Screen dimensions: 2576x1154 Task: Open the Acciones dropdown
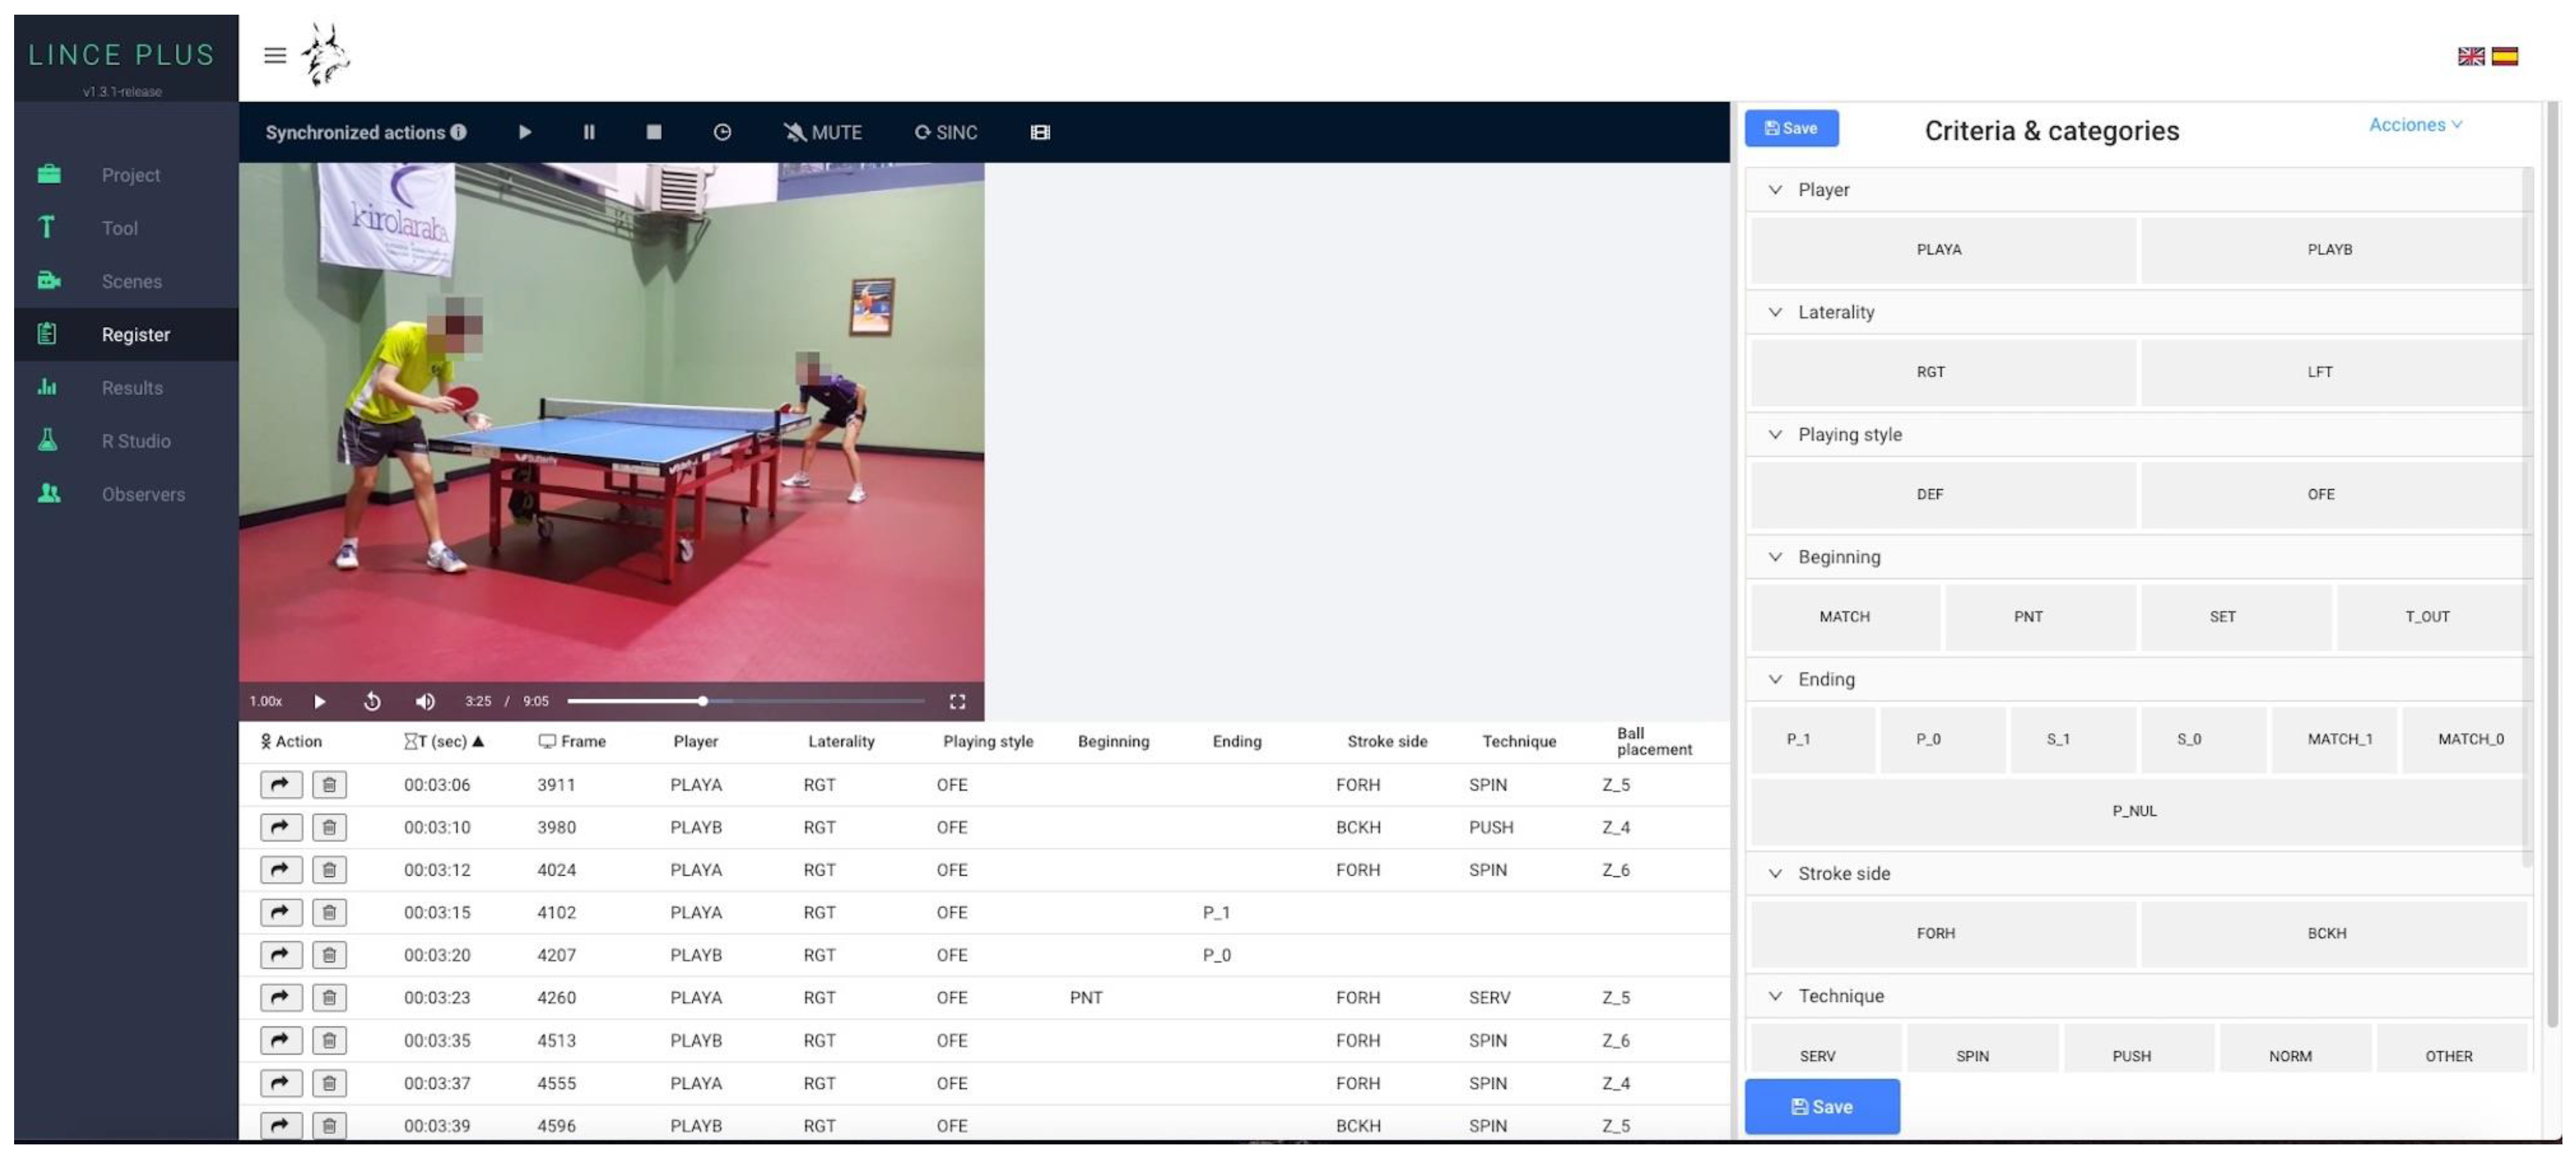pyautogui.click(x=2414, y=125)
